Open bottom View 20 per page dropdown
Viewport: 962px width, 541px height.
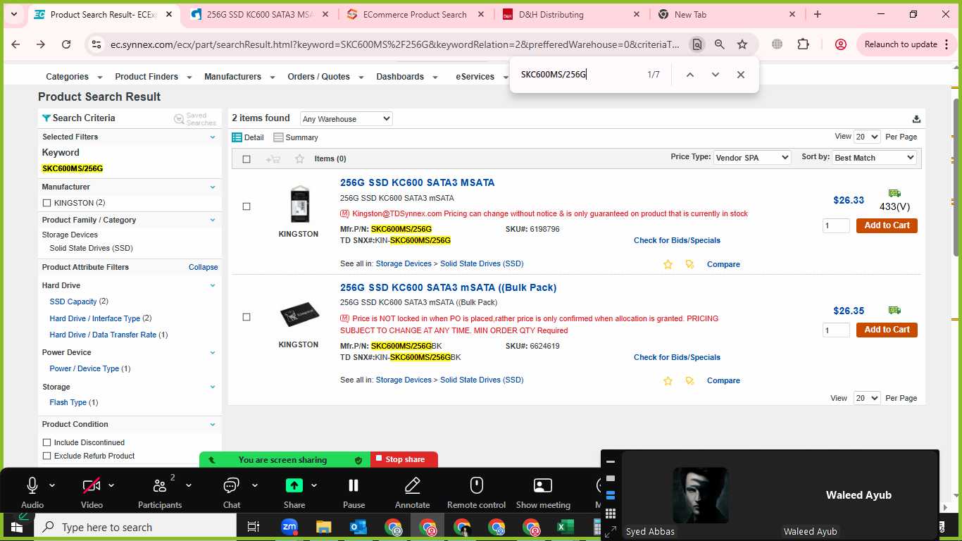pos(867,398)
